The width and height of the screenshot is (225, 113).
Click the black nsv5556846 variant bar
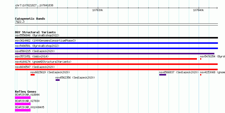click(x=116, y=38)
